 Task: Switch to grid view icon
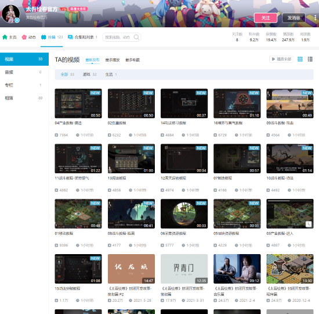pos(300,59)
